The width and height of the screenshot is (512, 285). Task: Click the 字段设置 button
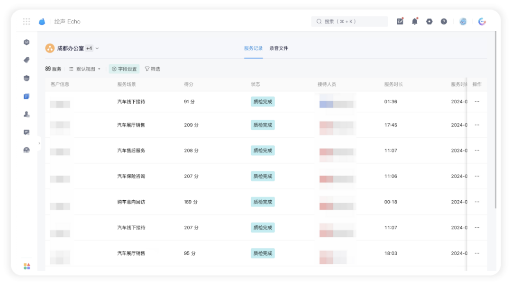point(124,69)
